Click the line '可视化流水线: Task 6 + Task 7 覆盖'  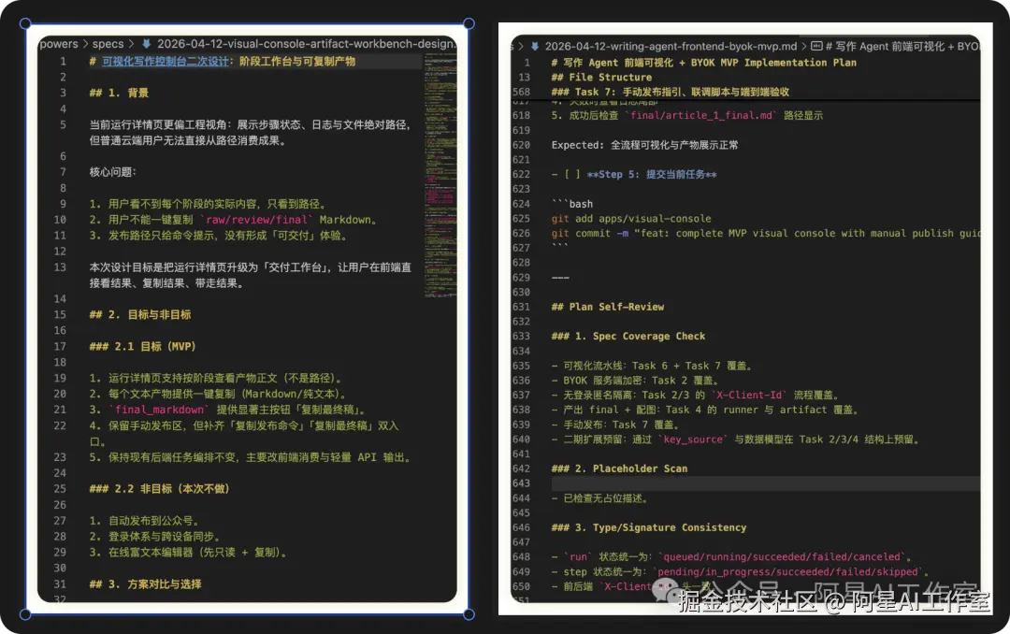653,366
